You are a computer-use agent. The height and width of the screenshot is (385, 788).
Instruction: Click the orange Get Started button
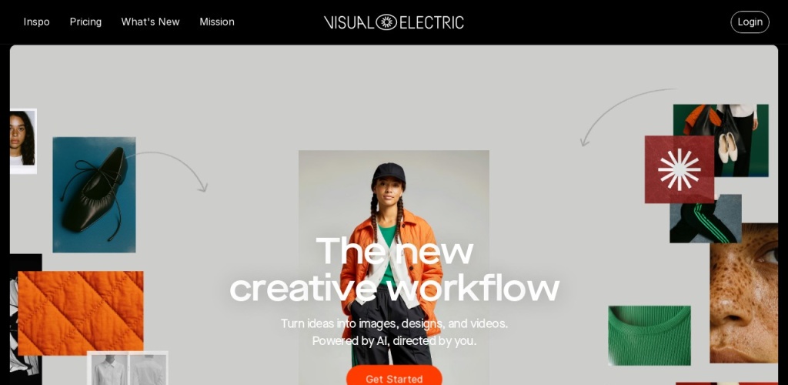(x=394, y=377)
